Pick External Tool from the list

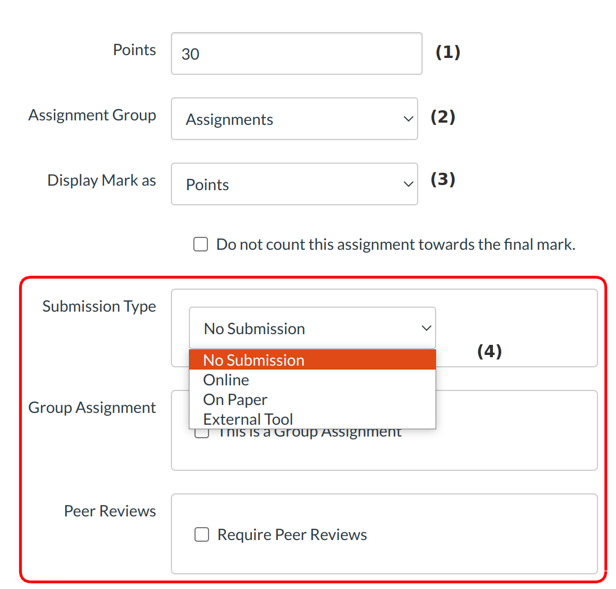pyautogui.click(x=248, y=420)
